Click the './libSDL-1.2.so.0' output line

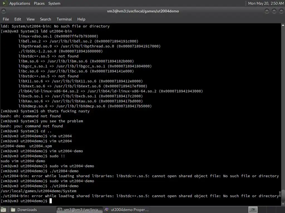(x=60, y=51)
